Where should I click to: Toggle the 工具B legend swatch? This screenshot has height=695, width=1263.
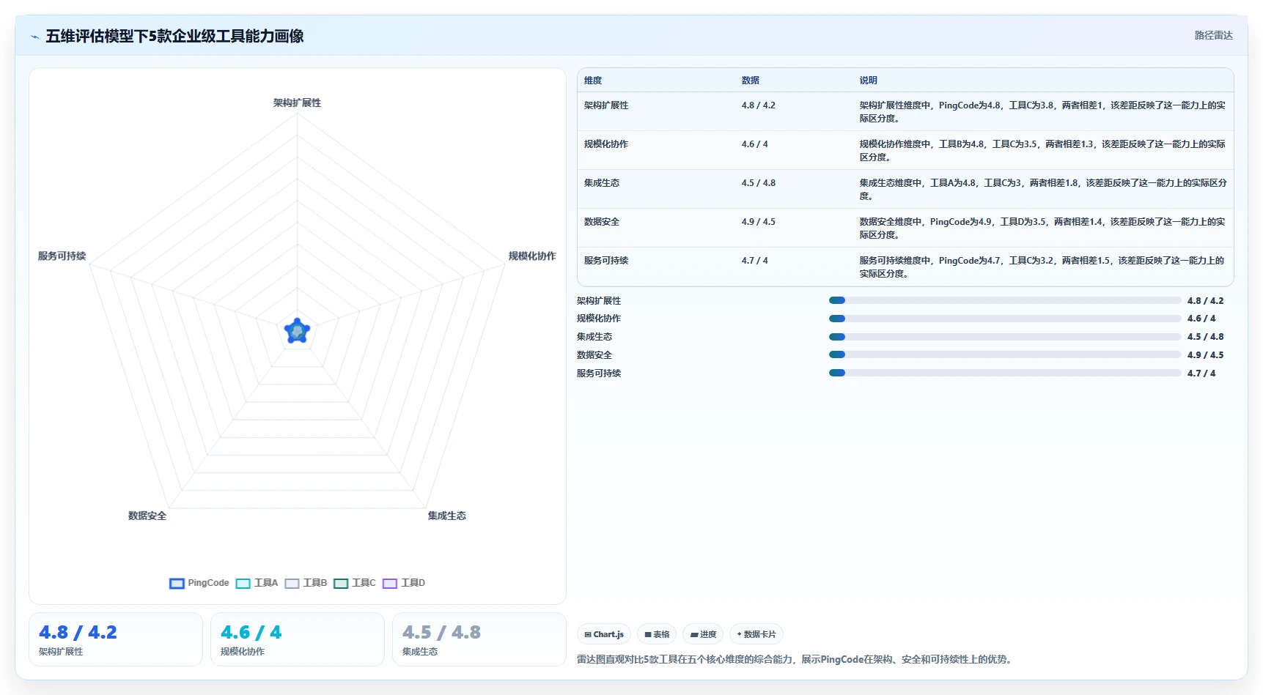[292, 584]
